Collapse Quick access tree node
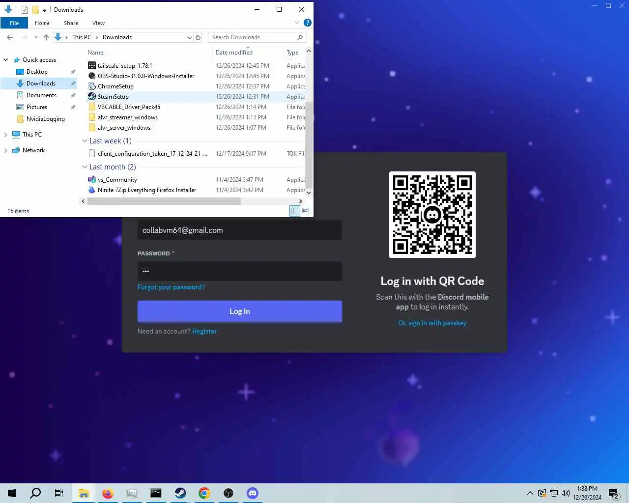The width and height of the screenshot is (629, 503). coord(6,60)
